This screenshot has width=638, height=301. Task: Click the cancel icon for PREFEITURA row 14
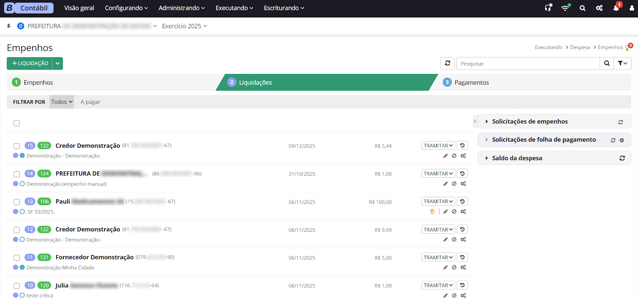point(454,184)
